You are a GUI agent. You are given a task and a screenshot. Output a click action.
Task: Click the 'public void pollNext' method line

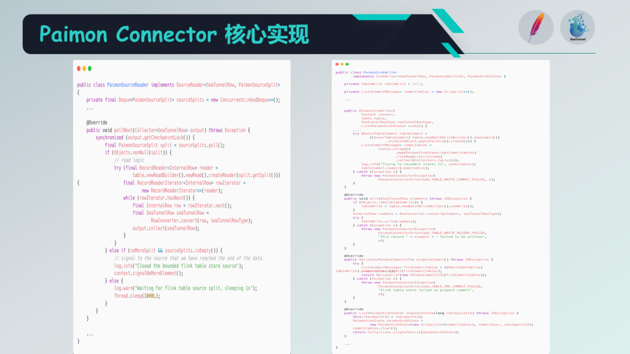[168, 130]
